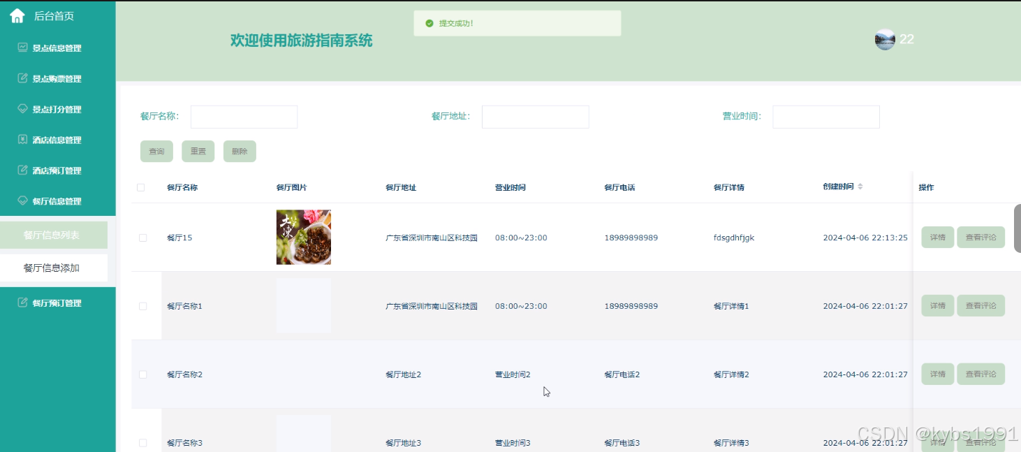1021x452 pixels.
Task: Click the 餐厅详情1 cell
Action: tap(731, 306)
